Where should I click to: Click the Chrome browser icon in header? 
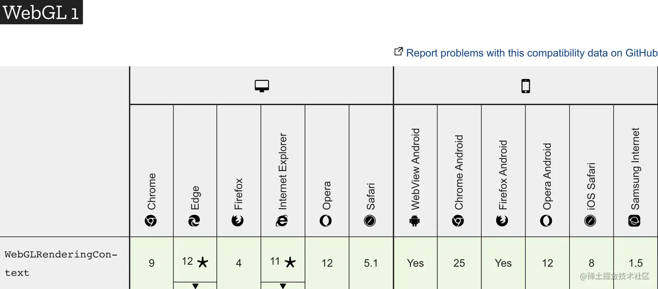[x=151, y=221]
